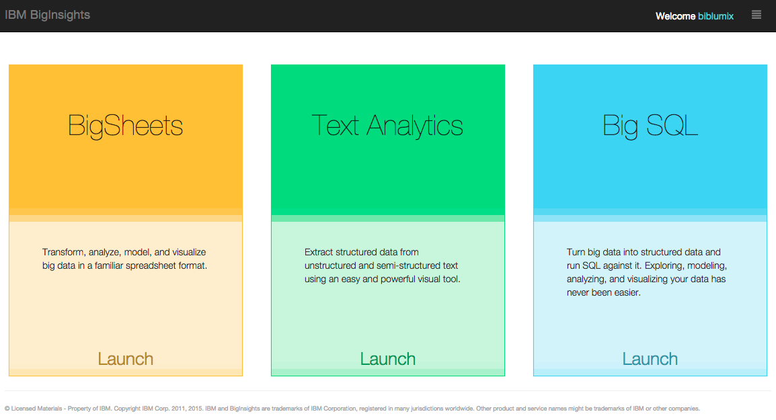Launch BigSheets
The width and height of the screenshot is (776, 420).
(125, 359)
